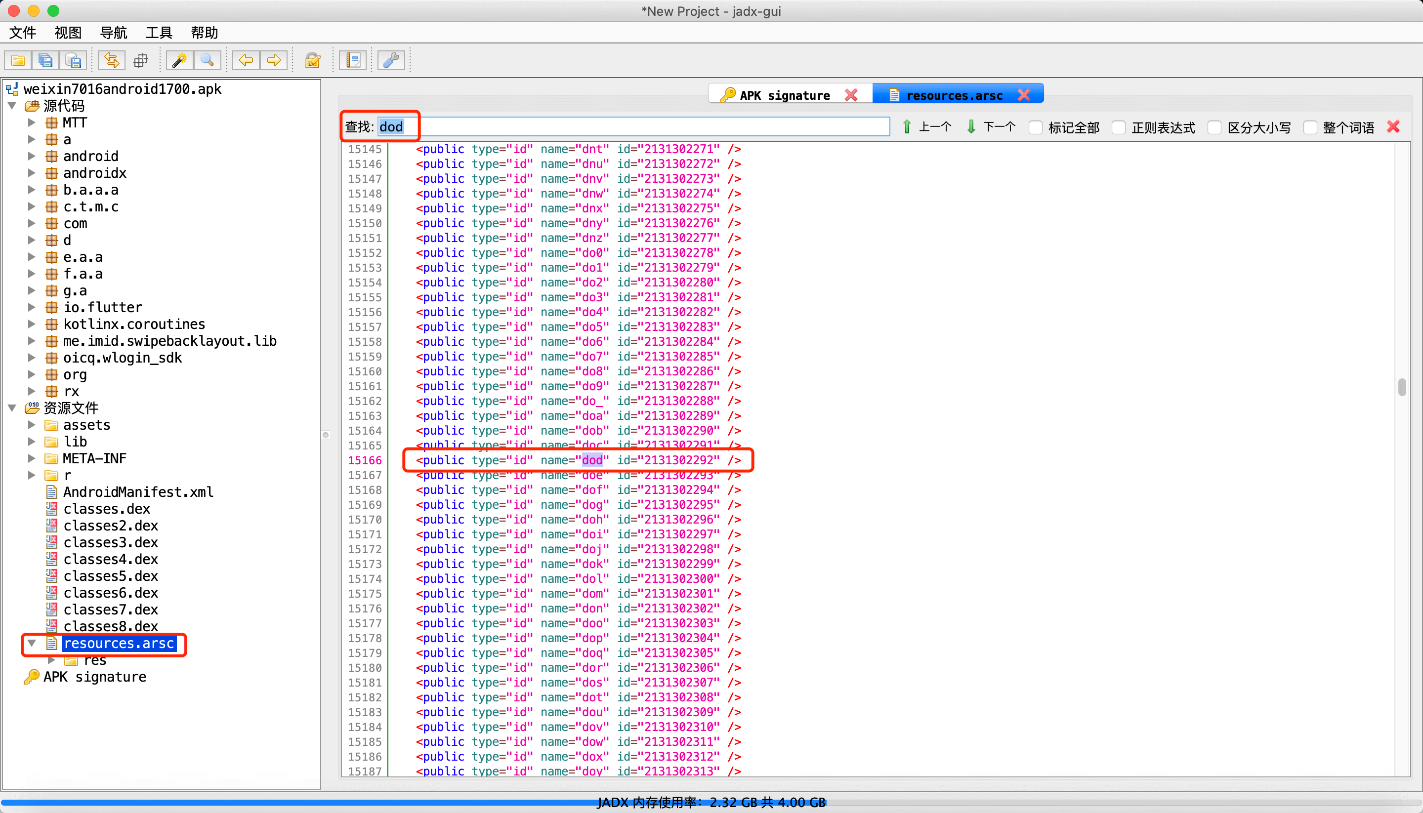Open text search with magnifier icon
The height and width of the screenshot is (813, 1423).
click(x=207, y=60)
